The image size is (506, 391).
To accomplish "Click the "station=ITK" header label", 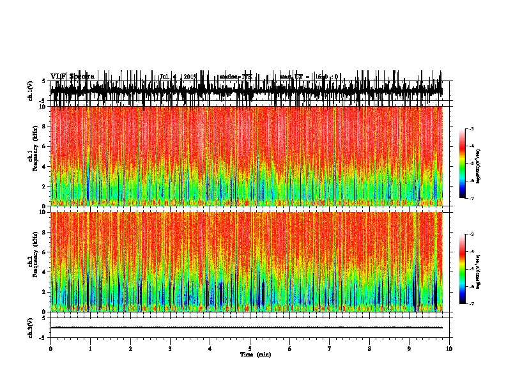I will (x=235, y=77).
